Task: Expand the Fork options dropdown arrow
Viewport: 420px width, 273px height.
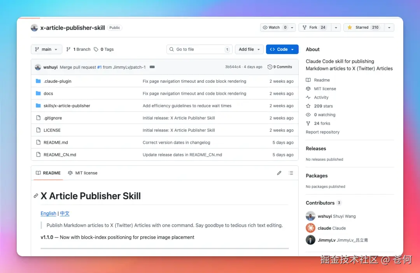Action: 336,28
